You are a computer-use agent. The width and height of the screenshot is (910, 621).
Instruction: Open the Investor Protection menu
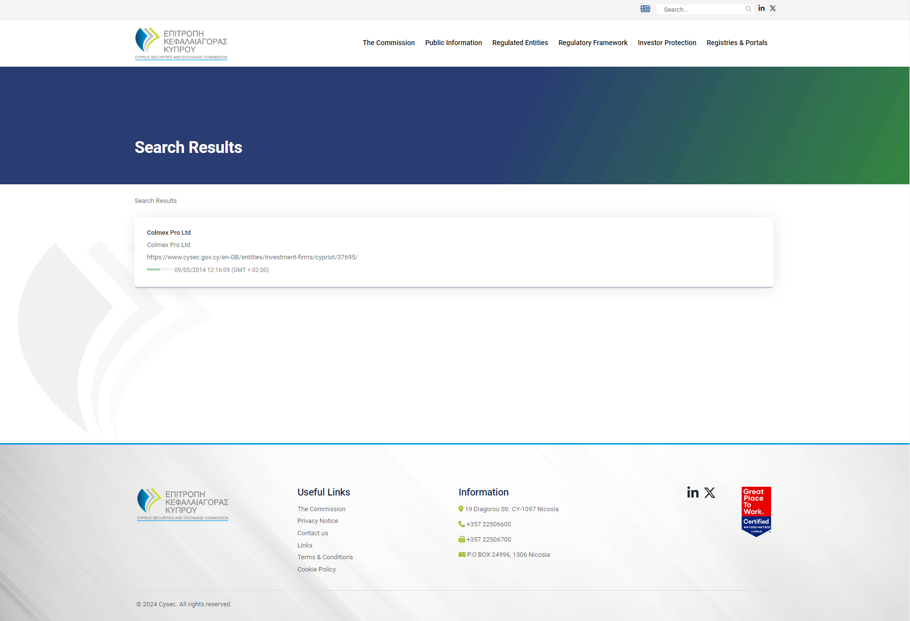coord(667,43)
